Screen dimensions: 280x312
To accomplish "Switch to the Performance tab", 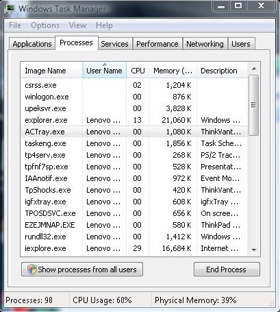I will tap(157, 44).
